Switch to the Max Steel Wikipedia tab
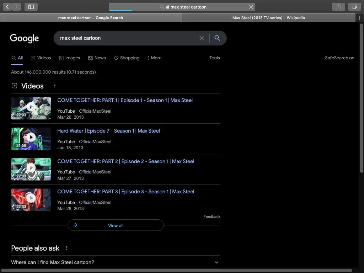The width and height of the screenshot is (364, 273). pos(269,18)
